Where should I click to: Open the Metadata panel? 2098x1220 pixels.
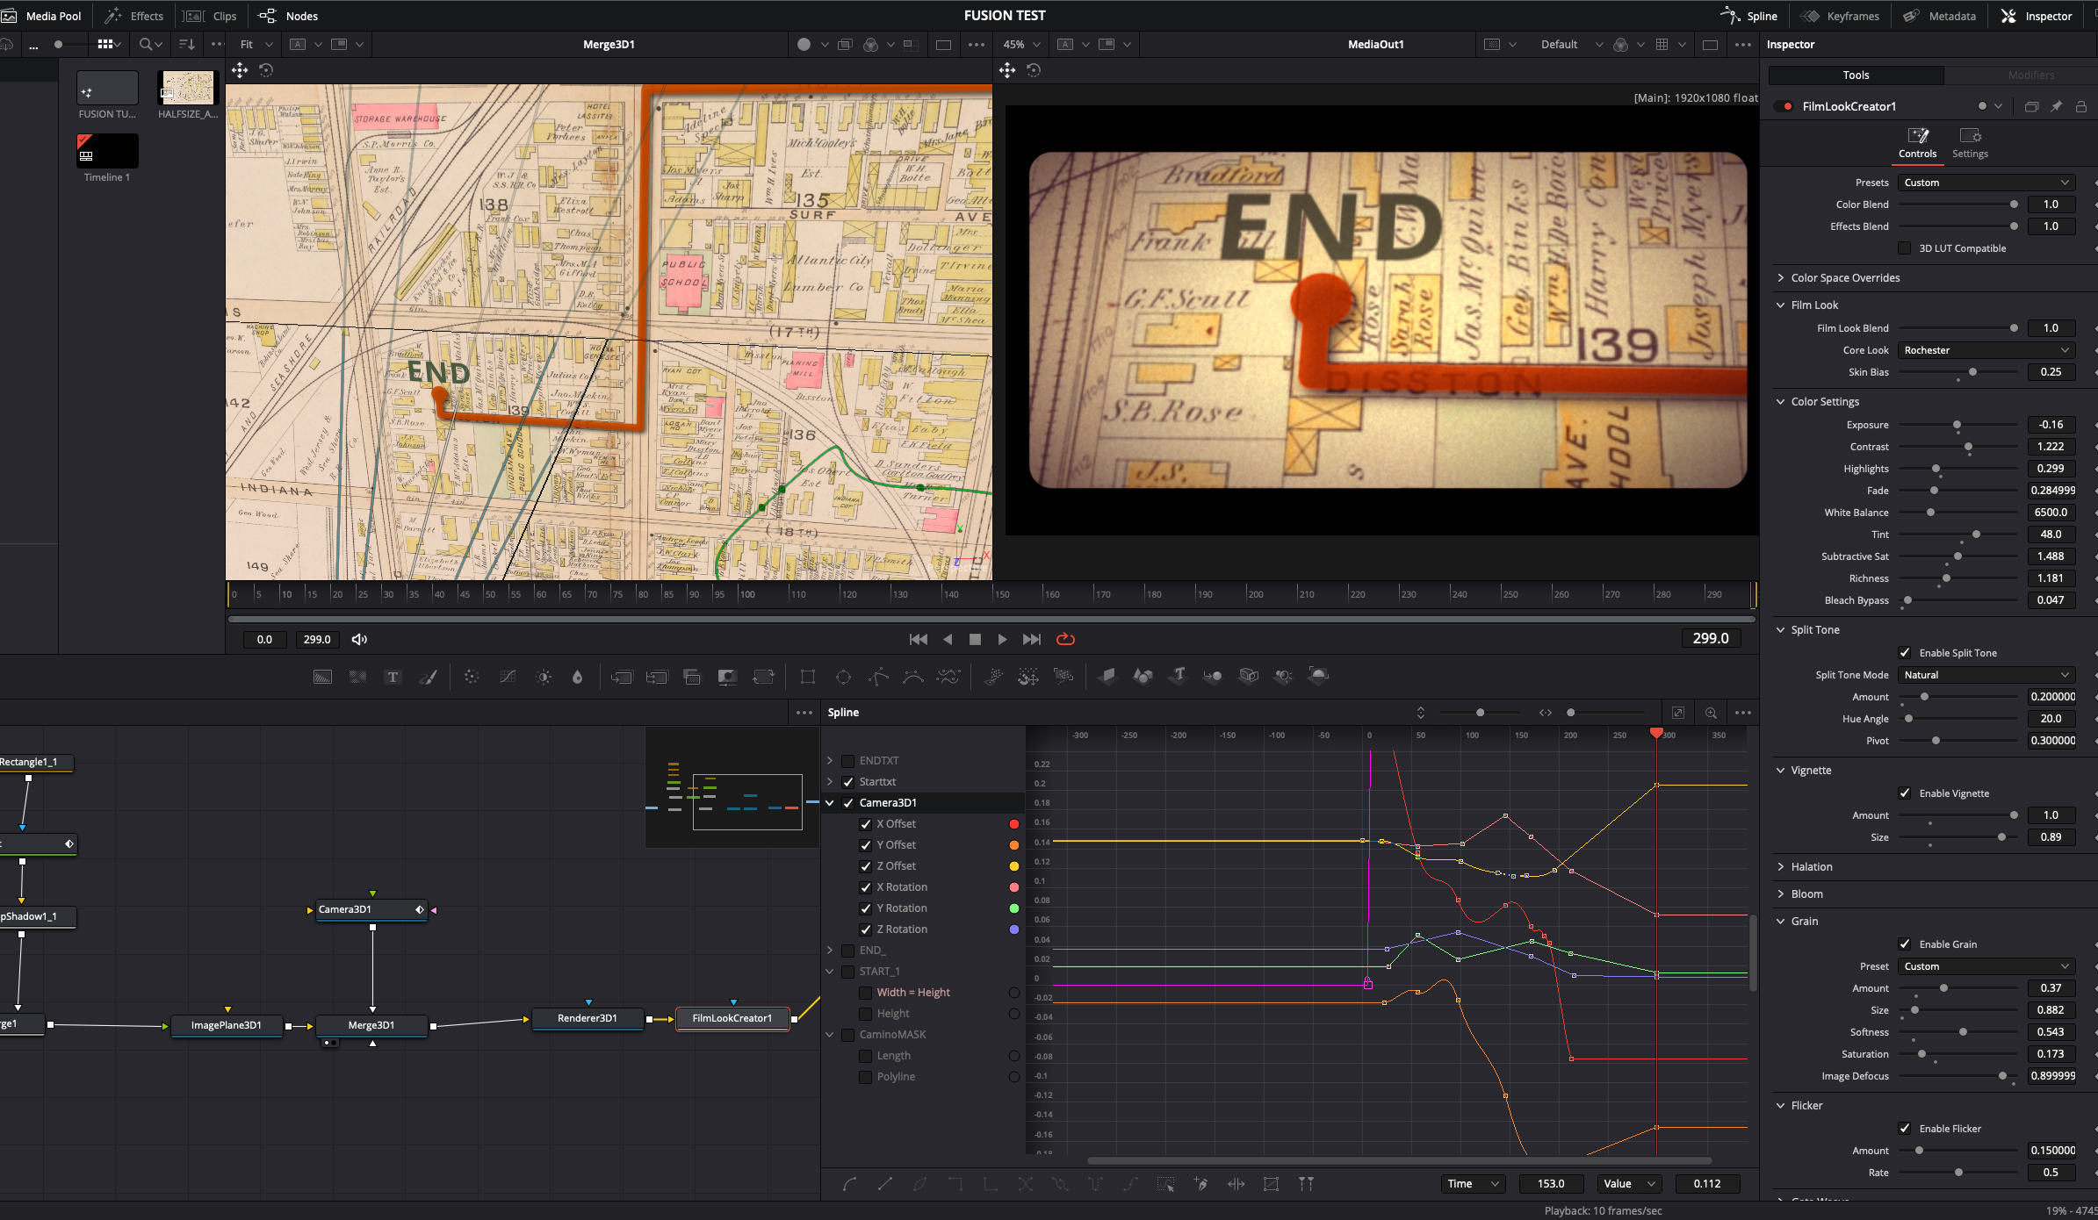1940,16
